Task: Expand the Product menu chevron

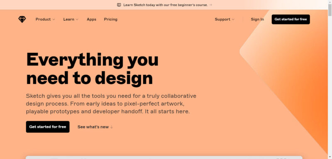Action: [54, 19]
